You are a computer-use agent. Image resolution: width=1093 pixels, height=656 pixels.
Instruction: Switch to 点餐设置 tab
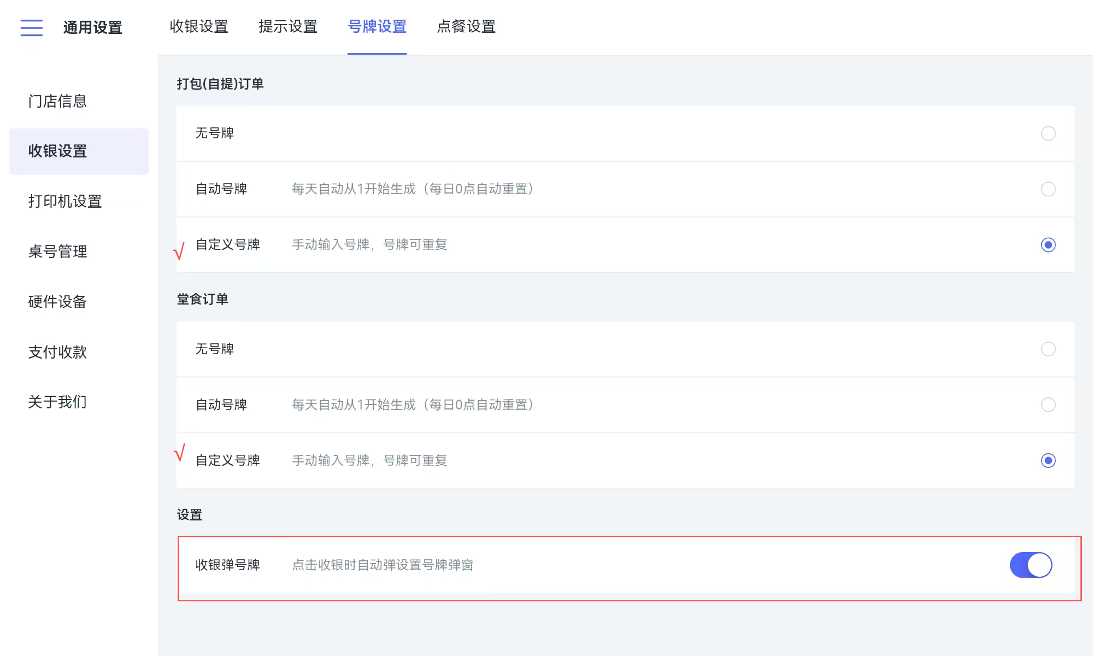[466, 26]
